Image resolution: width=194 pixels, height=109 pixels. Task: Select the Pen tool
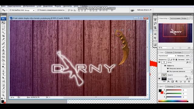click(3, 71)
